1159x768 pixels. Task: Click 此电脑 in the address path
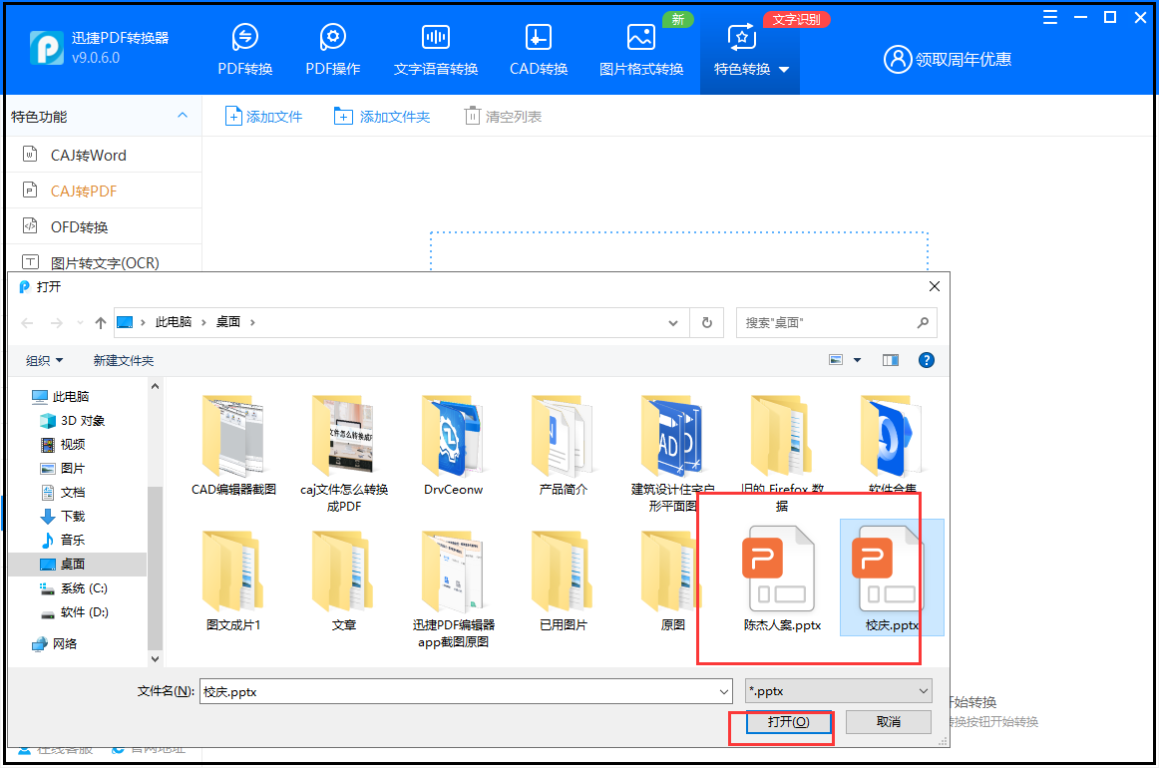click(173, 322)
